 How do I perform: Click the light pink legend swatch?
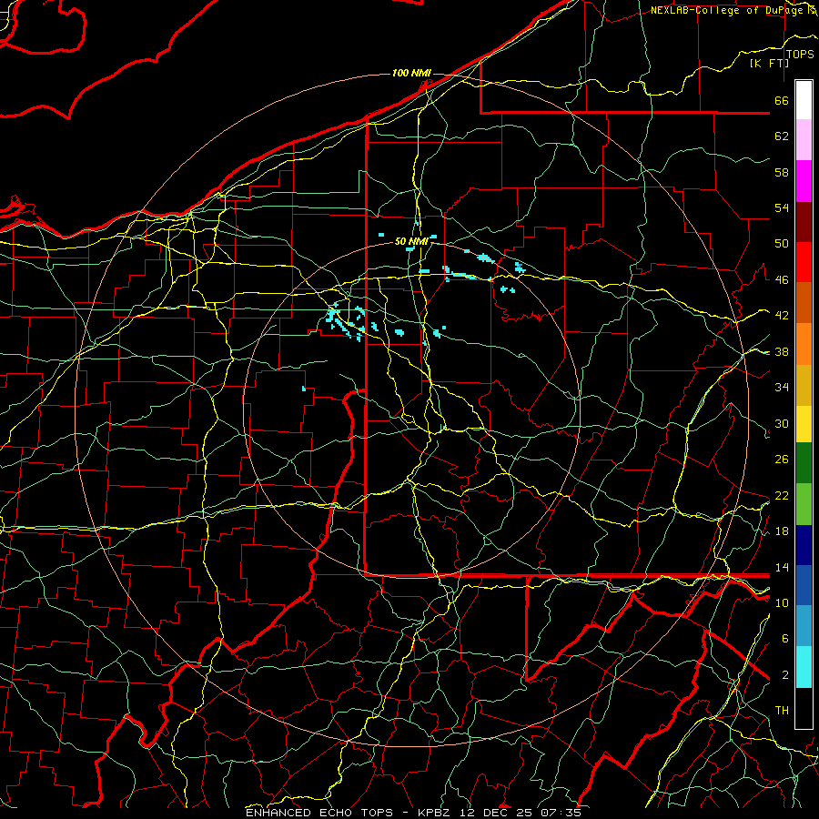[x=804, y=139]
